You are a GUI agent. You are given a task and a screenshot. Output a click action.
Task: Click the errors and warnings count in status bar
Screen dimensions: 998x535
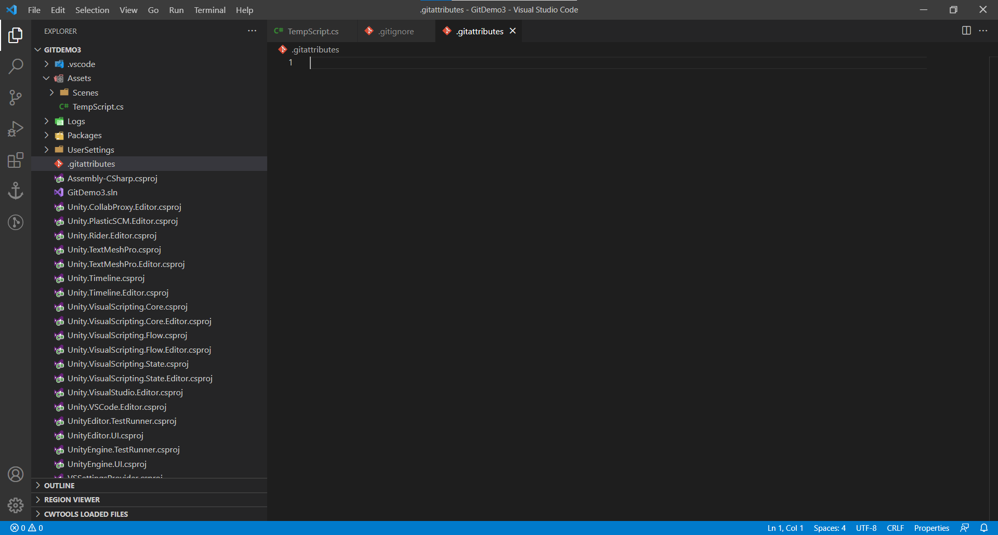pos(27,528)
